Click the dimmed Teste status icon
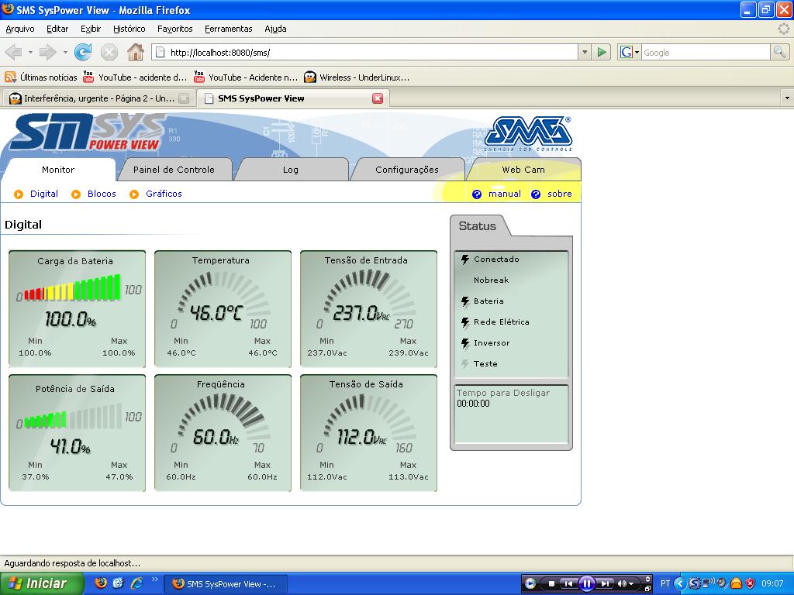This screenshot has height=595, width=794. (465, 364)
